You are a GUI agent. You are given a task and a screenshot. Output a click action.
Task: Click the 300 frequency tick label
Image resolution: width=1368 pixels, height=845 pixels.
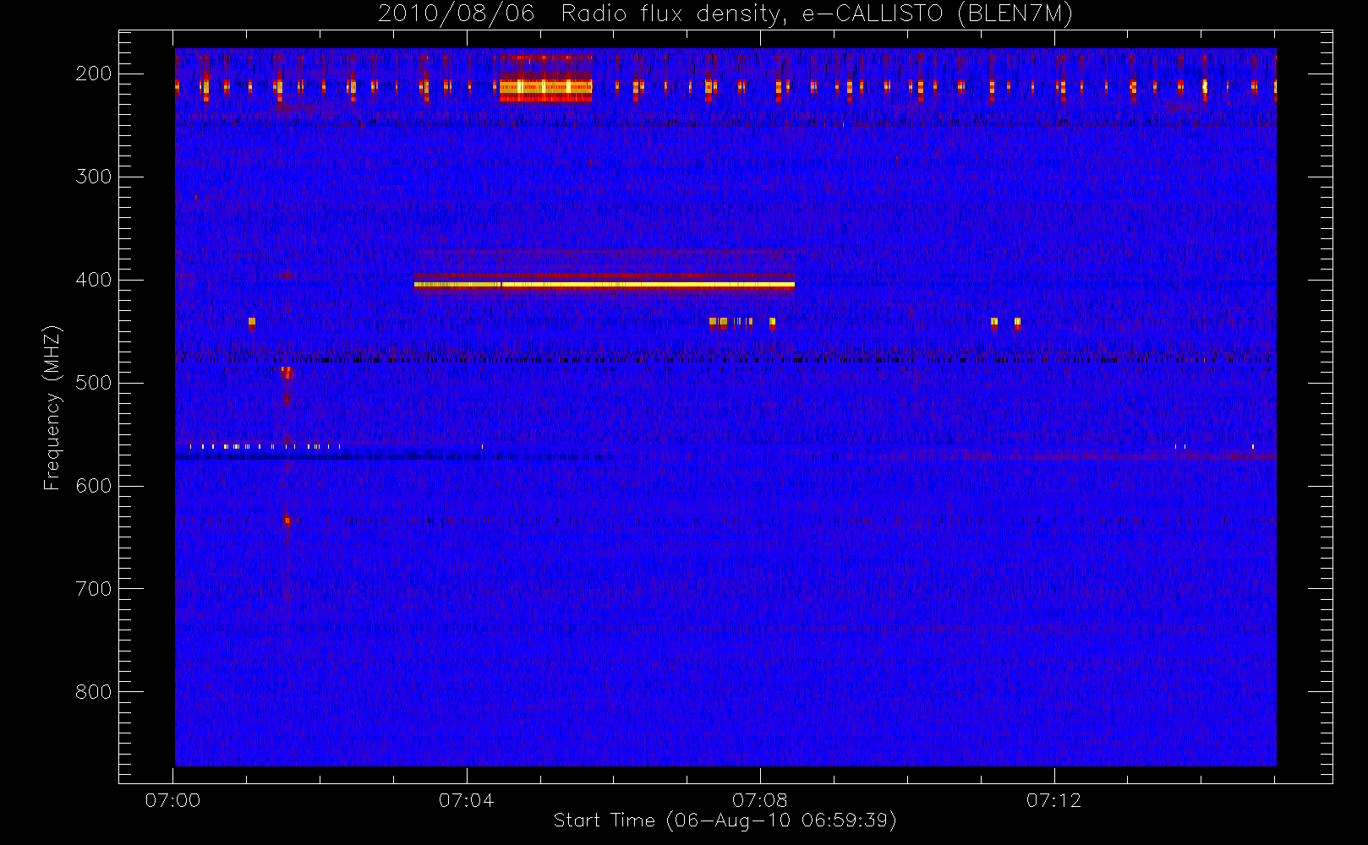pos(94,177)
